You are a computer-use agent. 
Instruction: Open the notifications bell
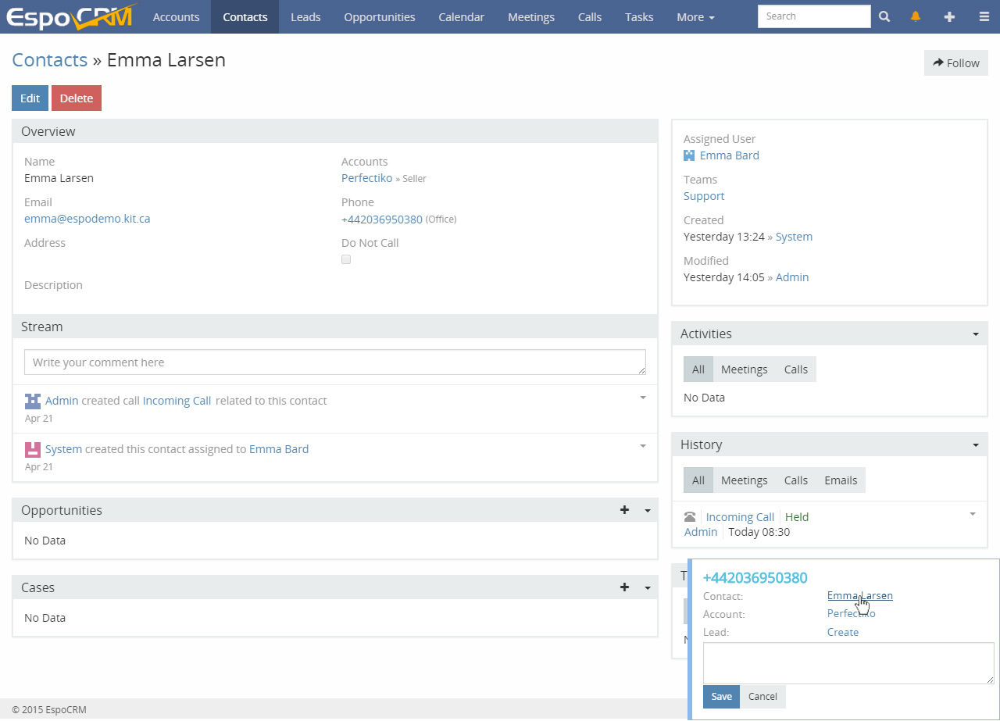click(916, 16)
